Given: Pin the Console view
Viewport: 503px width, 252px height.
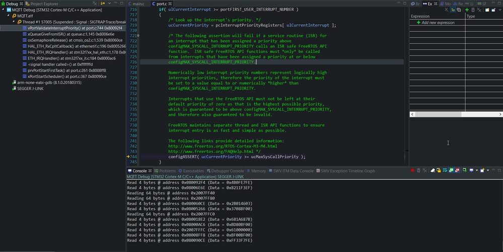Looking at the screenshot, I should 465,170.
